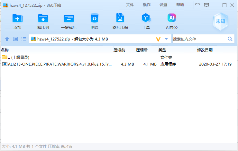Maximize the 360压缩 window
Screen dimensions: 238x151
(x=224, y=5)
